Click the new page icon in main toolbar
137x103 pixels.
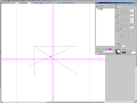pos(21,3)
